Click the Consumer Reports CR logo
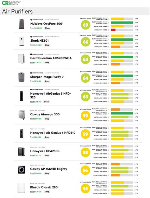 point(11,3)
